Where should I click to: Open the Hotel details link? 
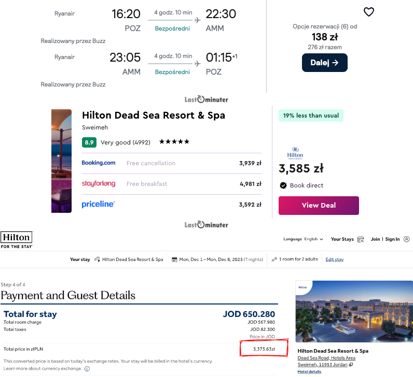309,372
